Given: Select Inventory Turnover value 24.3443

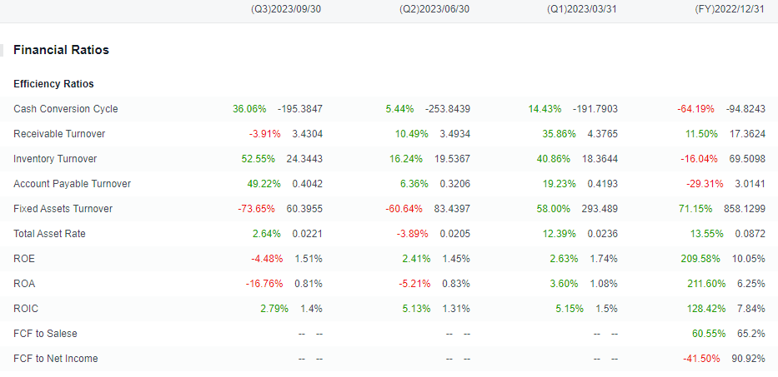Looking at the screenshot, I should tap(304, 159).
